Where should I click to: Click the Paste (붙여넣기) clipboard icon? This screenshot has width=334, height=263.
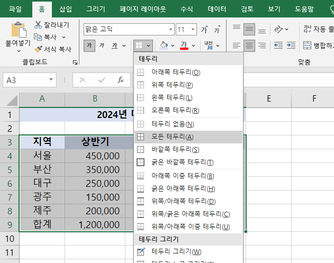19,30
